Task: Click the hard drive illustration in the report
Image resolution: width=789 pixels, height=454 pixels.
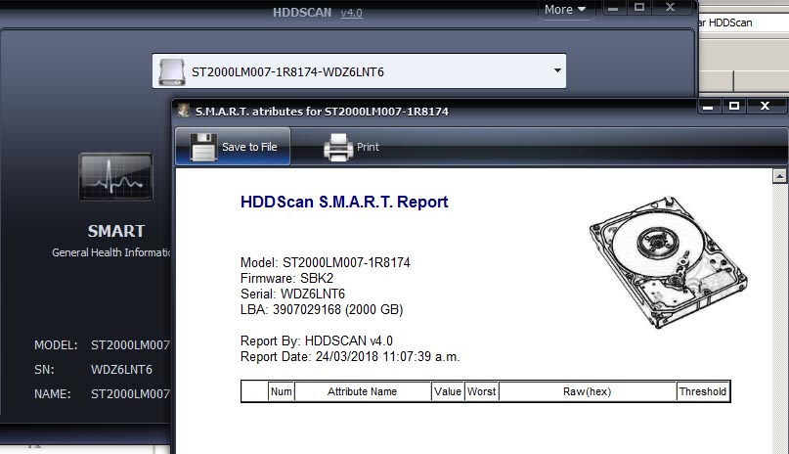Action: point(668,261)
